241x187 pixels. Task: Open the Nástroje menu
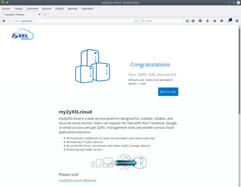pyautogui.click(x=72, y=9)
